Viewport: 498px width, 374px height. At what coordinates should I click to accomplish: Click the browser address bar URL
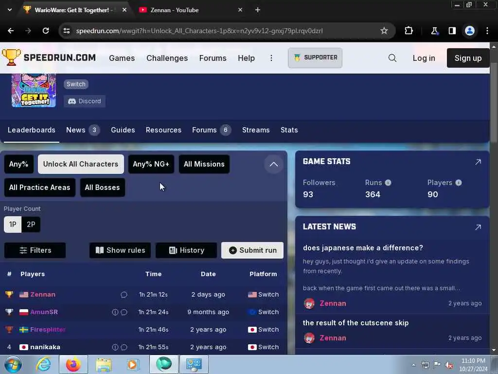coord(199,31)
